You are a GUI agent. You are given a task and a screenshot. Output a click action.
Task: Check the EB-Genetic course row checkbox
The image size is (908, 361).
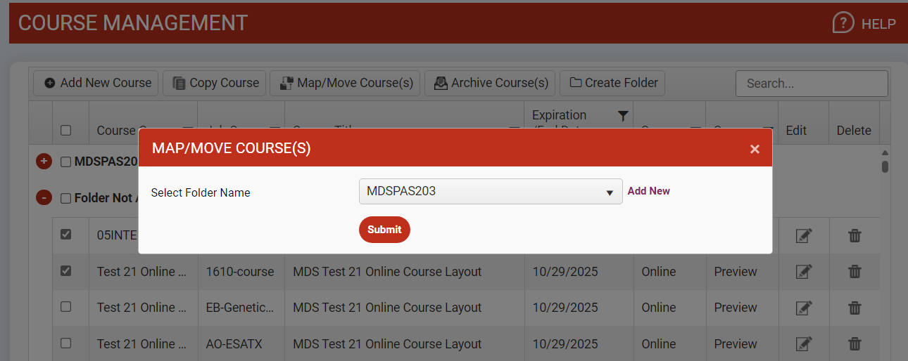65,307
